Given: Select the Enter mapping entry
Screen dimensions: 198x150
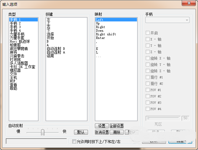Looking at the screenshot, I should (100, 38).
